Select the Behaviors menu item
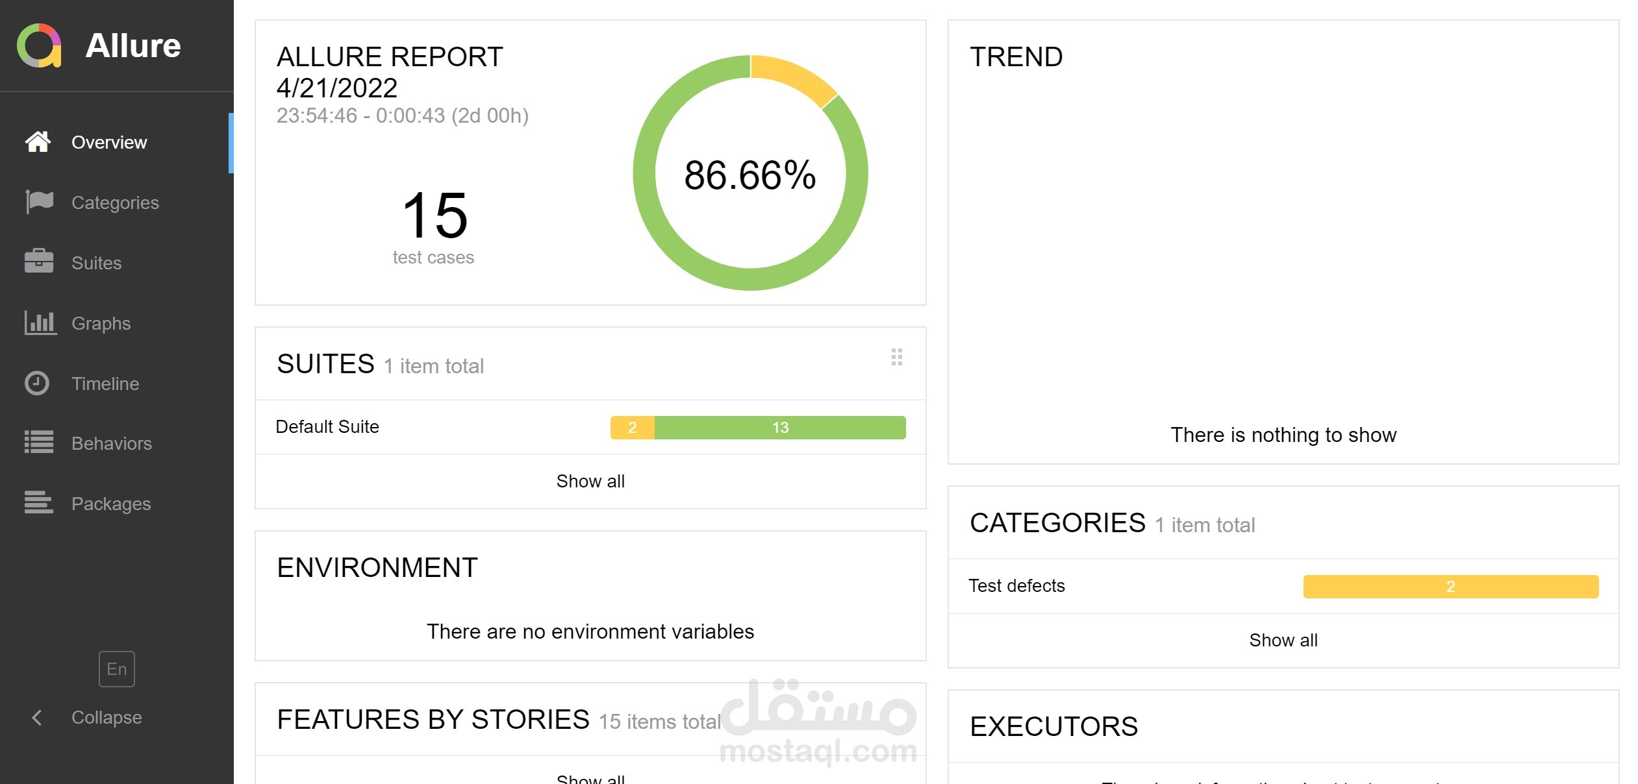The width and height of the screenshot is (1638, 784). (x=111, y=443)
